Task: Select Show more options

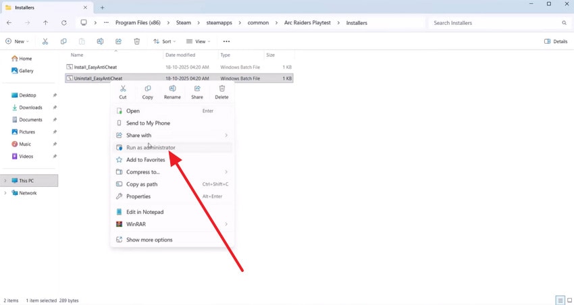Action: click(172, 240)
